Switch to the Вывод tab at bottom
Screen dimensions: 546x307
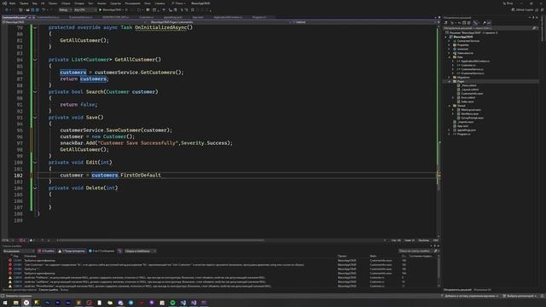(65, 290)
